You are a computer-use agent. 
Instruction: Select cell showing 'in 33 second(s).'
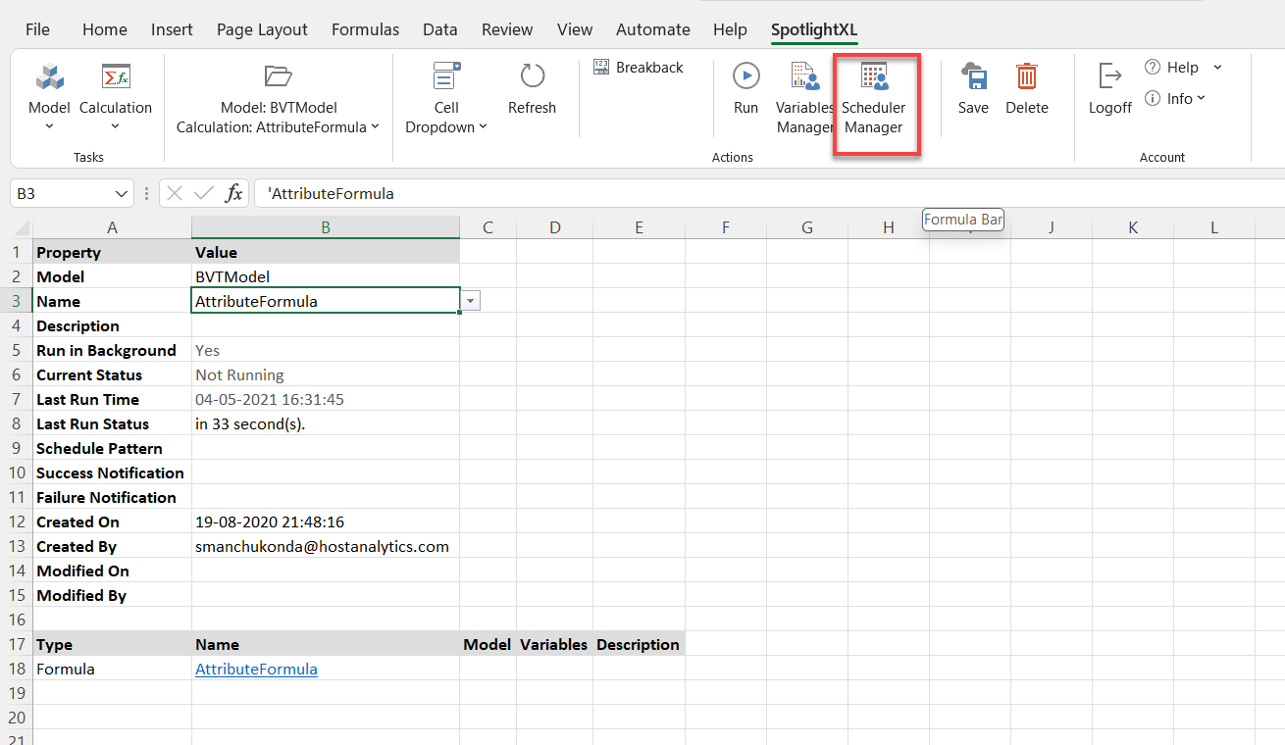point(326,424)
